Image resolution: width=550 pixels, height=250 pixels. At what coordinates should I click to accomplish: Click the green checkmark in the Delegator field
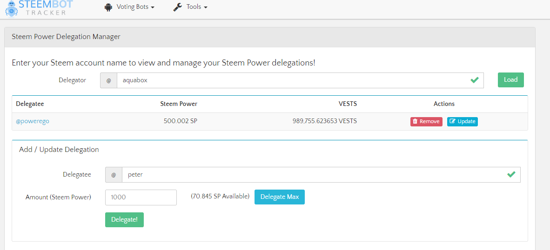pyautogui.click(x=474, y=80)
